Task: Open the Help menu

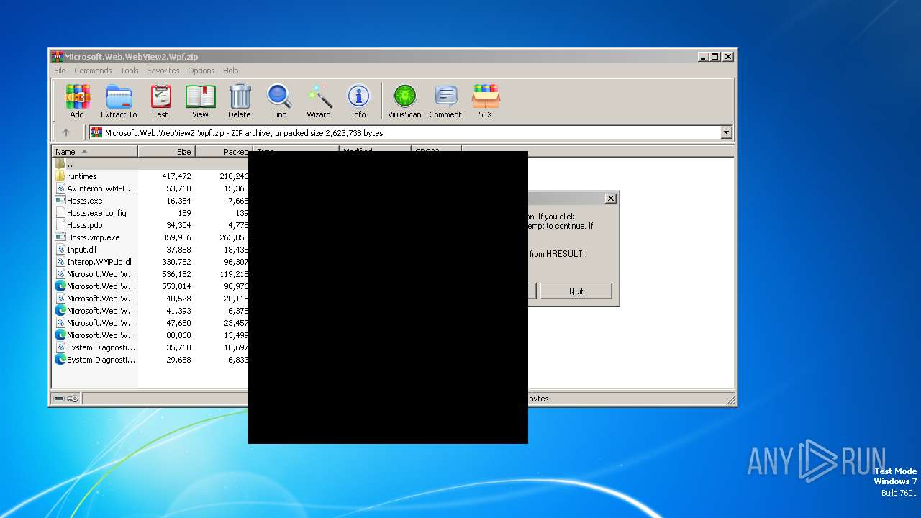Action: click(x=230, y=71)
